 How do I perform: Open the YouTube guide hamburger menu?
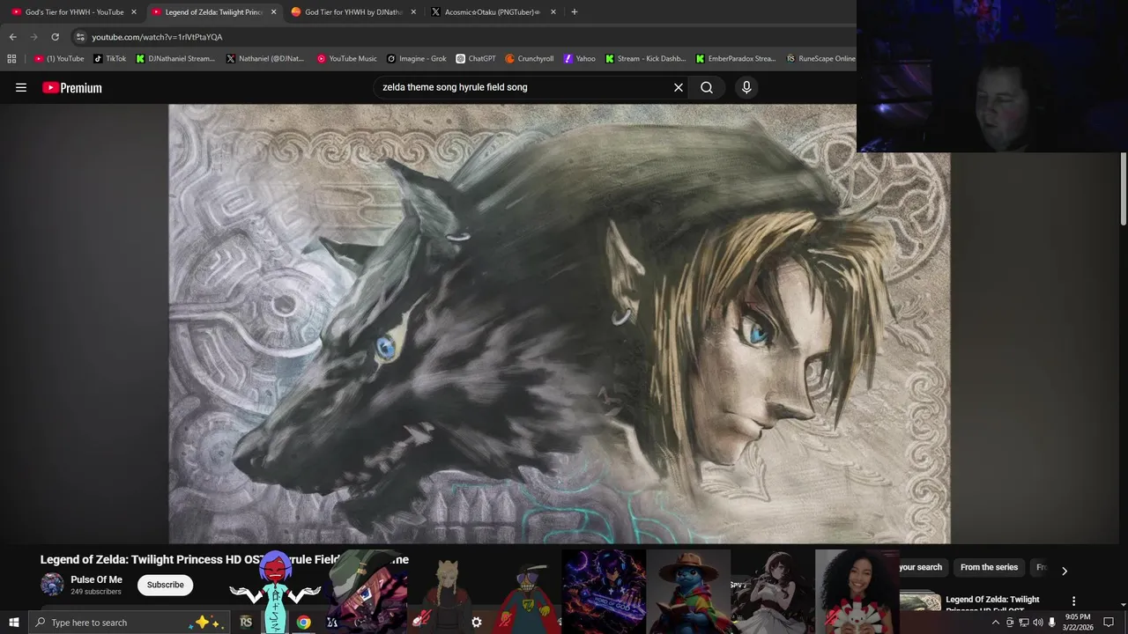tap(21, 87)
